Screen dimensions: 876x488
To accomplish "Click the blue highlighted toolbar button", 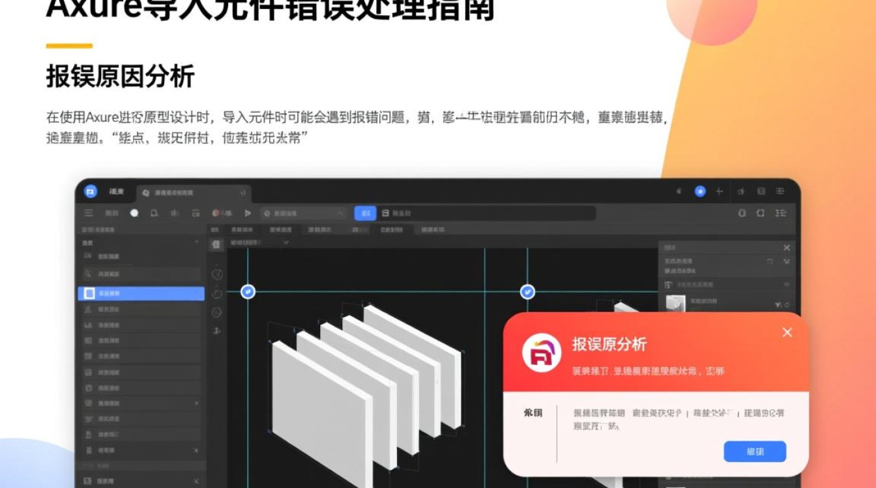I will (x=365, y=213).
